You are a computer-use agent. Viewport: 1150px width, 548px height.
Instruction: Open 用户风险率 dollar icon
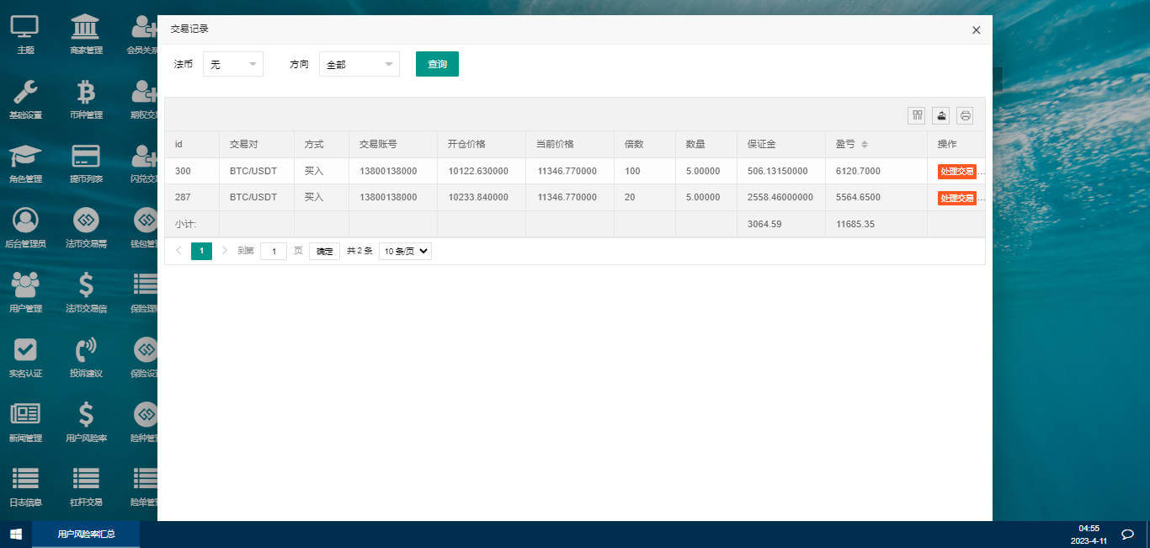(85, 422)
